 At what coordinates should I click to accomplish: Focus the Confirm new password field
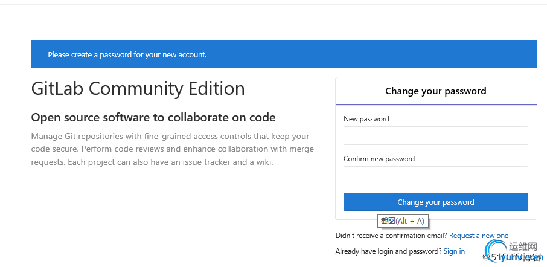tap(436, 175)
